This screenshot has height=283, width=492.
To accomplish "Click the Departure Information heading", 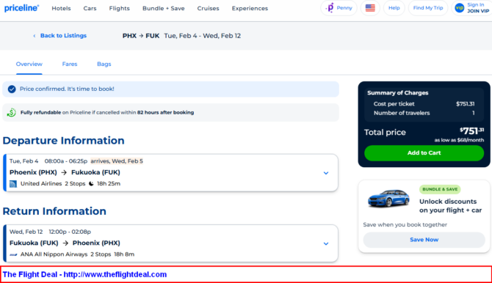I will tap(63, 141).
